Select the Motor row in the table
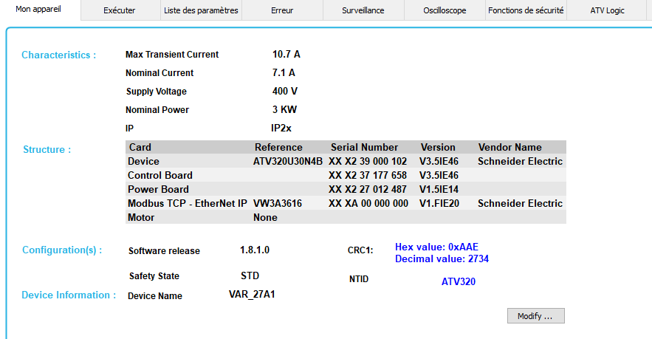This screenshot has width=652, height=339. 141,217
